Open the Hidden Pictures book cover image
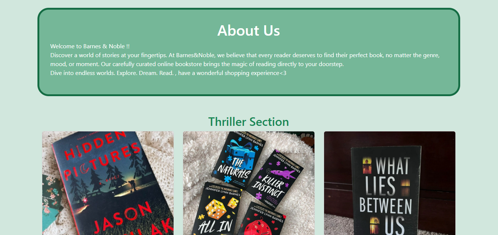This screenshot has width=498, height=235. point(108,183)
